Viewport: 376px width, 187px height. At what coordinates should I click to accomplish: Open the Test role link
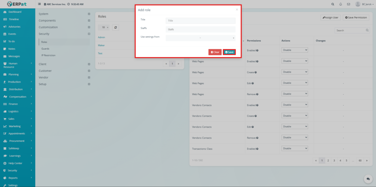coord(100,54)
